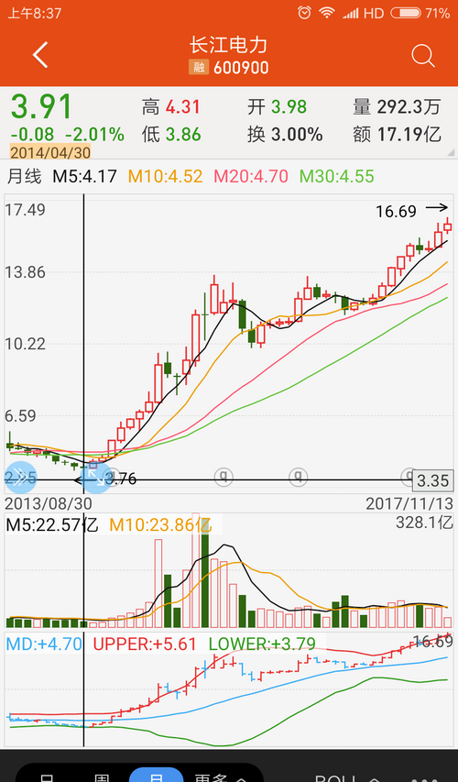Tap the blue diagonal-arrows expand chart button

96,478
